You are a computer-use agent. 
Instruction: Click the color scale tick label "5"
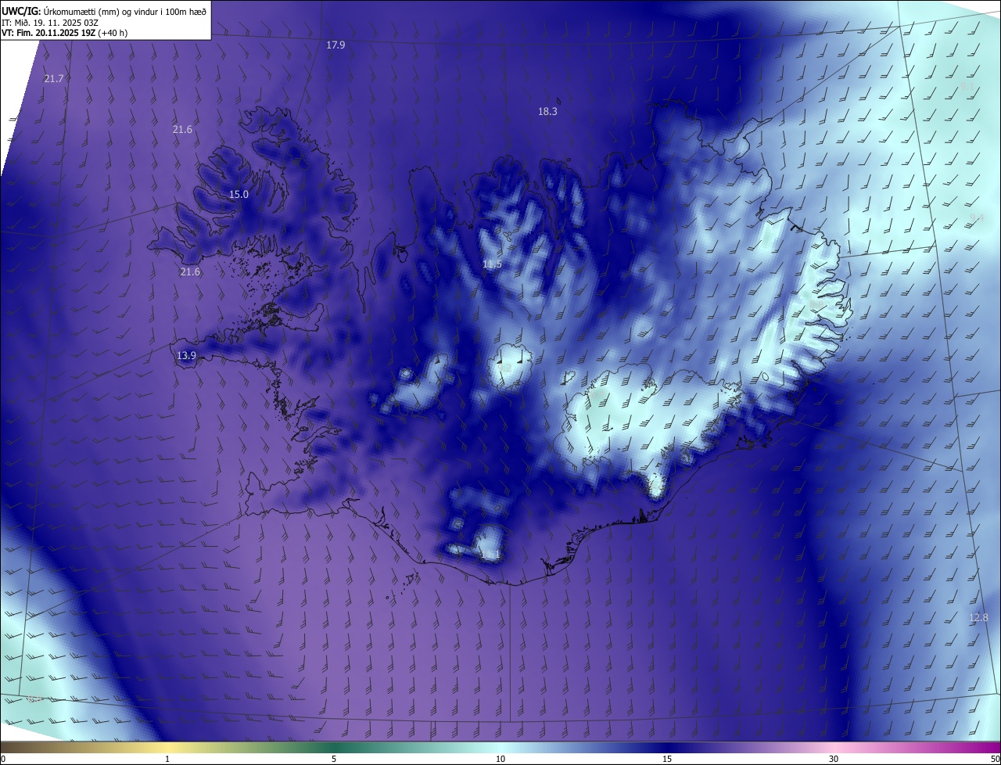(334, 759)
